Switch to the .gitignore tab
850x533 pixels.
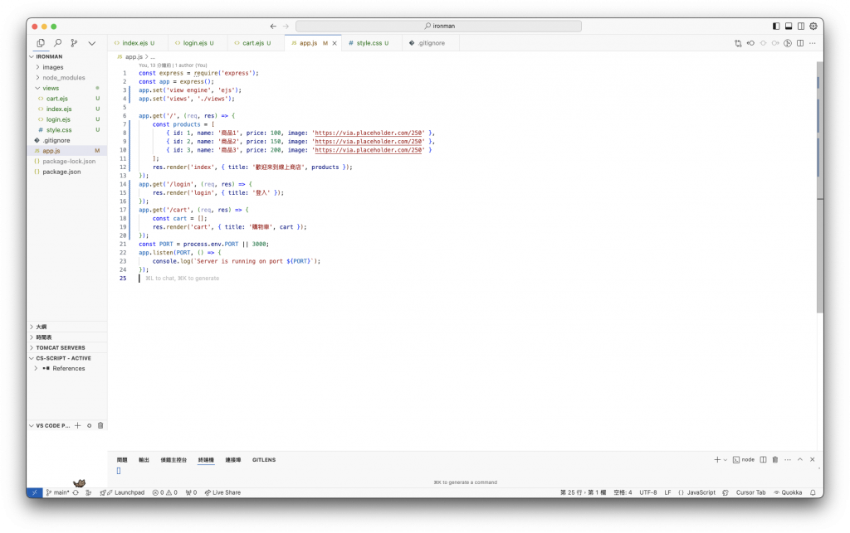[x=431, y=43]
